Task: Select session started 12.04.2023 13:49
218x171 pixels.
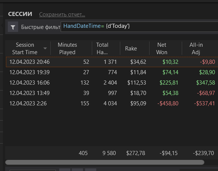Action: 112,93
